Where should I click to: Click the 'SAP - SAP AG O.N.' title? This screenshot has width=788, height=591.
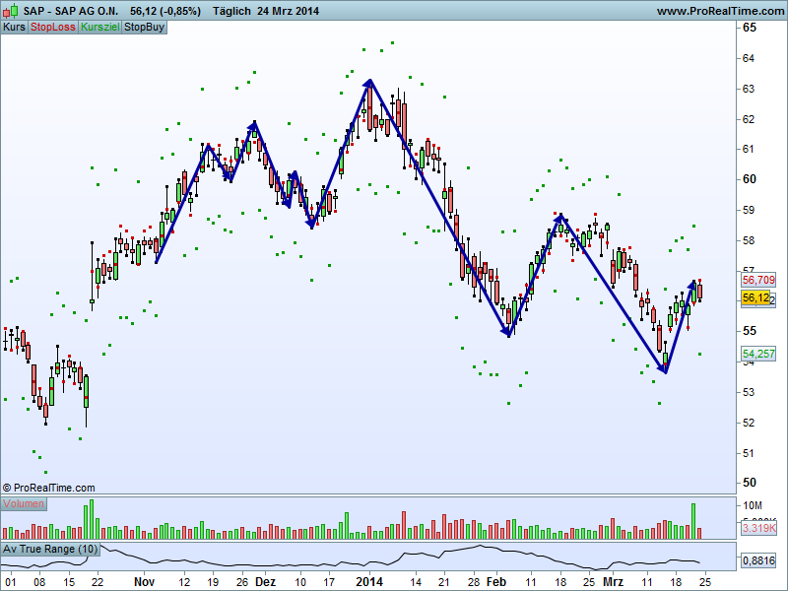[x=70, y=11]
